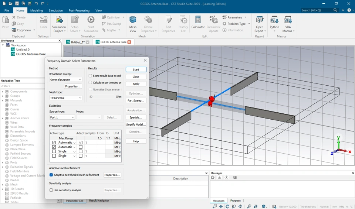
Task: Open Broadband sweep Properties... button
Action: (73, 86)
